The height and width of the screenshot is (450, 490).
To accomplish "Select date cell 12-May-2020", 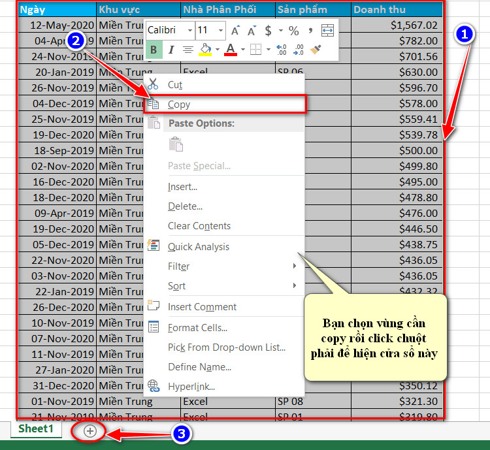I will (57, 25).
